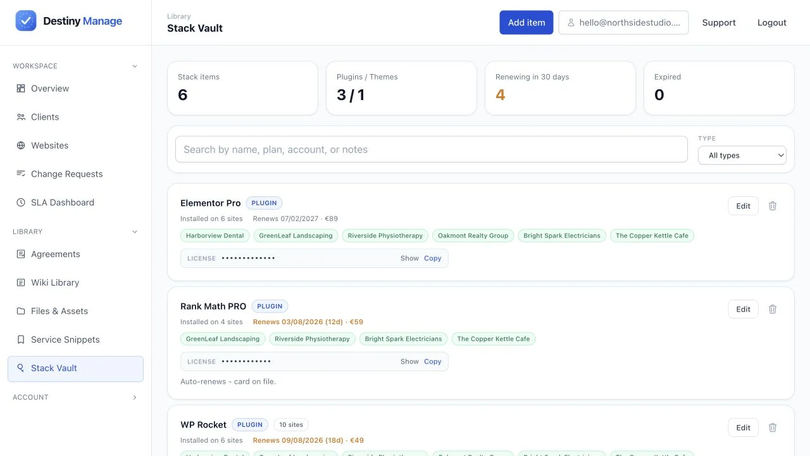Delete WP Rocket with trash icon
The width and height of the screenshot is (810, 456).
(773, 427)
